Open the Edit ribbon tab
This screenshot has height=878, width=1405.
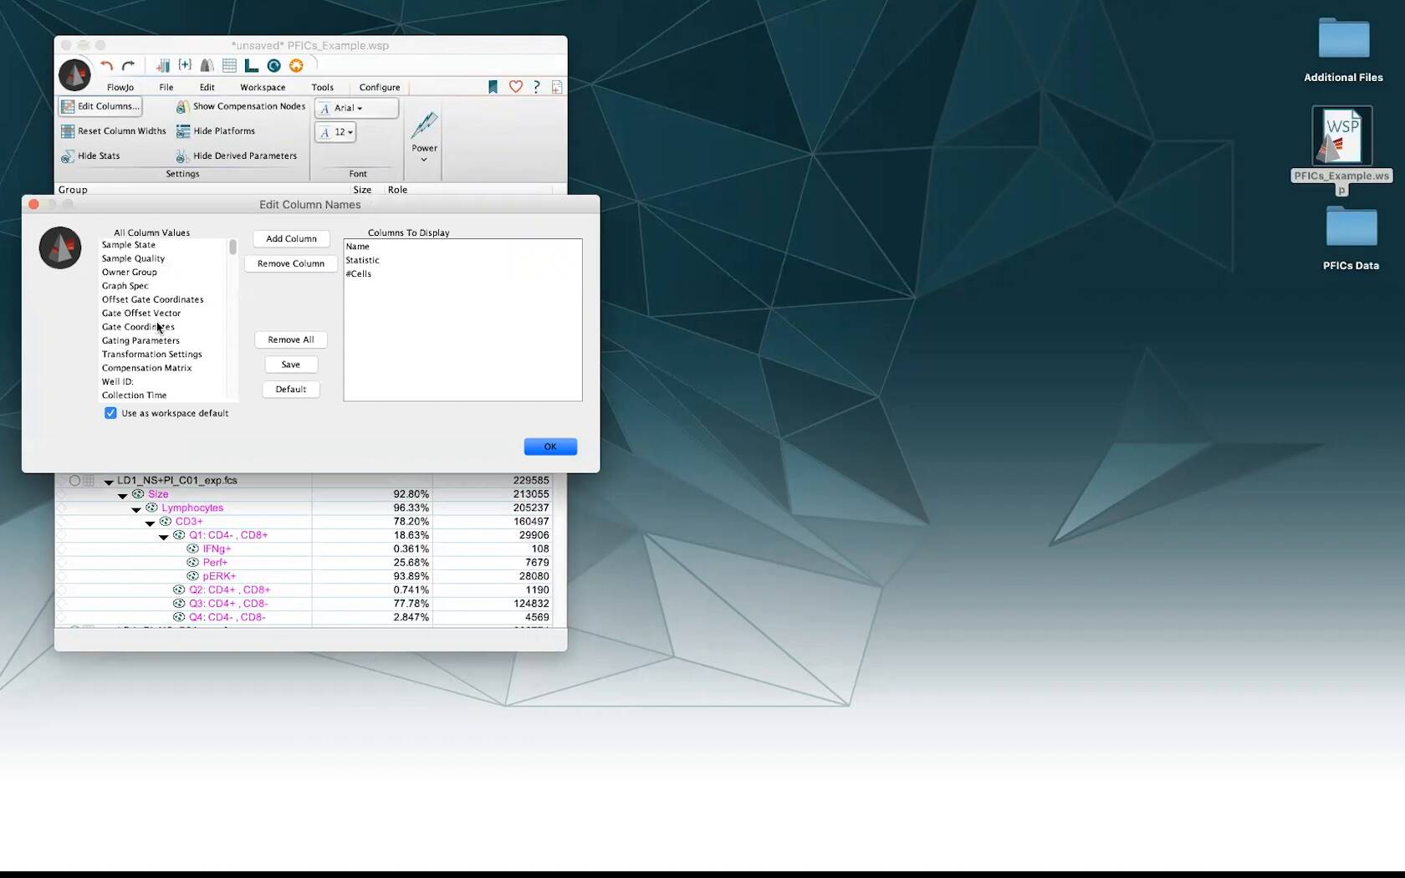[207, 87]
